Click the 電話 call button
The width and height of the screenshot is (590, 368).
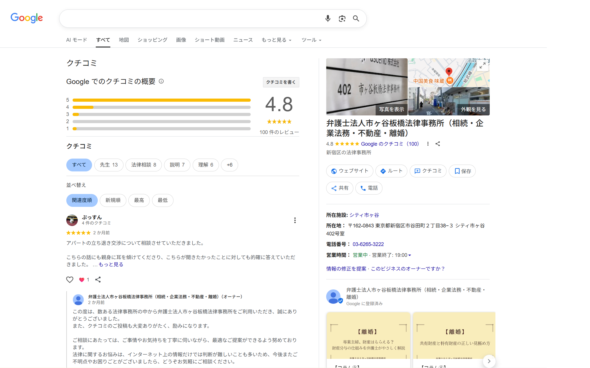(x=369, y=188)
